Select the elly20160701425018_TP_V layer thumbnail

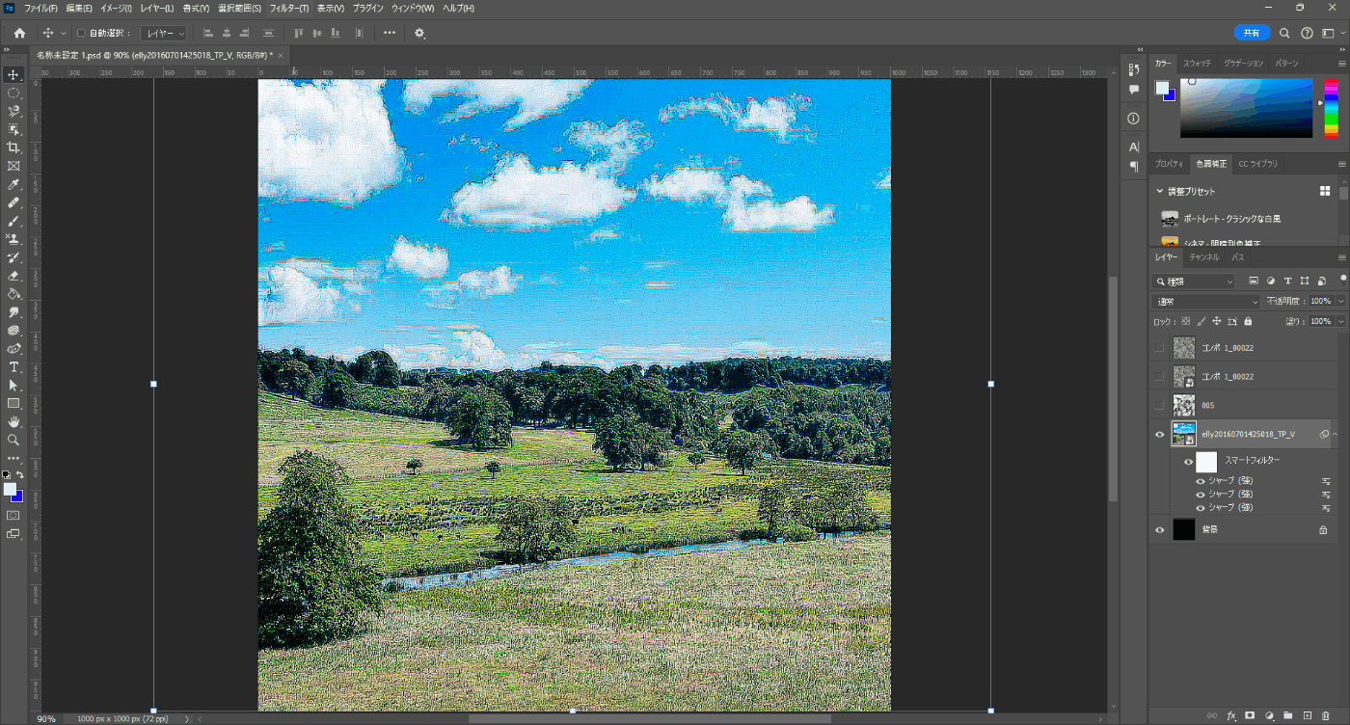coord(1183,434)
